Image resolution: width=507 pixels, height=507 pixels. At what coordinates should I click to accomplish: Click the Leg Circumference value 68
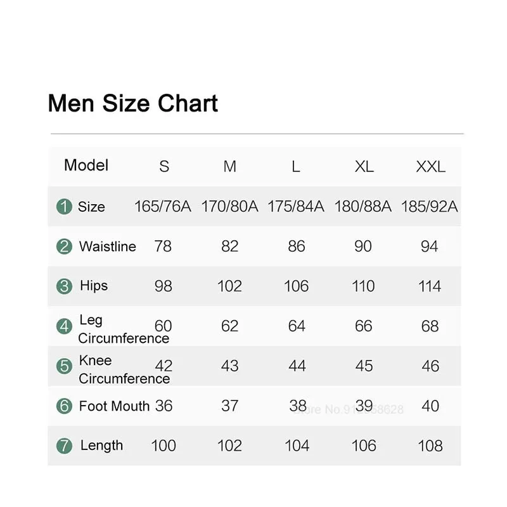(x=430, y=326)
